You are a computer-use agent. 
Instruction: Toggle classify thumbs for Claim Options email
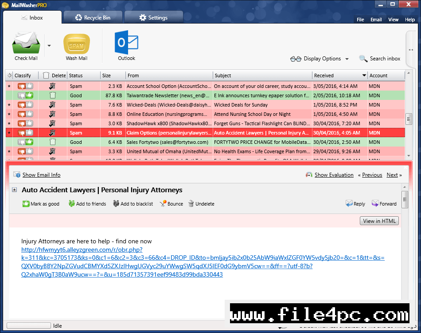point(26,133)
